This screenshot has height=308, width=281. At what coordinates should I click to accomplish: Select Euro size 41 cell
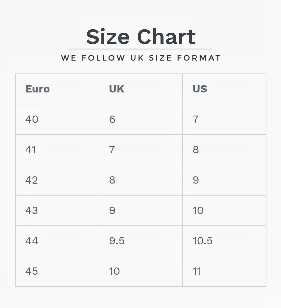[x=57, y=150]
